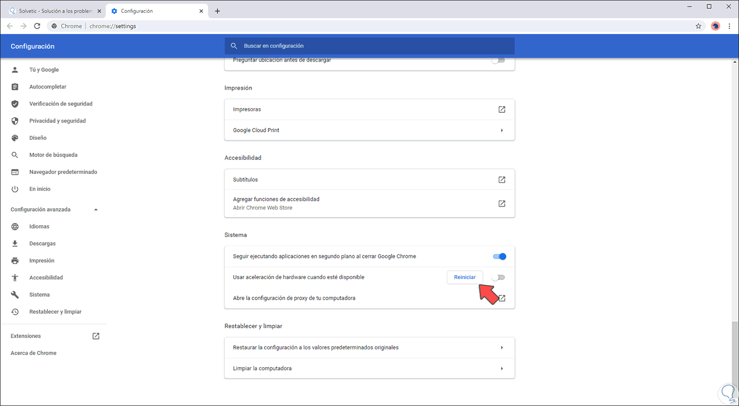The width and height of the screenshot is (739, 406).
Task: Expand Restaurar la configuración arrow
Action: pos(502,347)
